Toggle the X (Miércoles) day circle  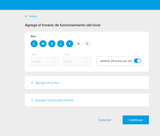tap(52, 44)
